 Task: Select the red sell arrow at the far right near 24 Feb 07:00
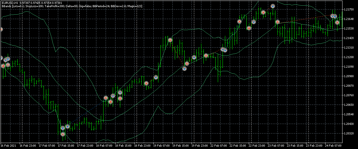click(x=337, y=22)
